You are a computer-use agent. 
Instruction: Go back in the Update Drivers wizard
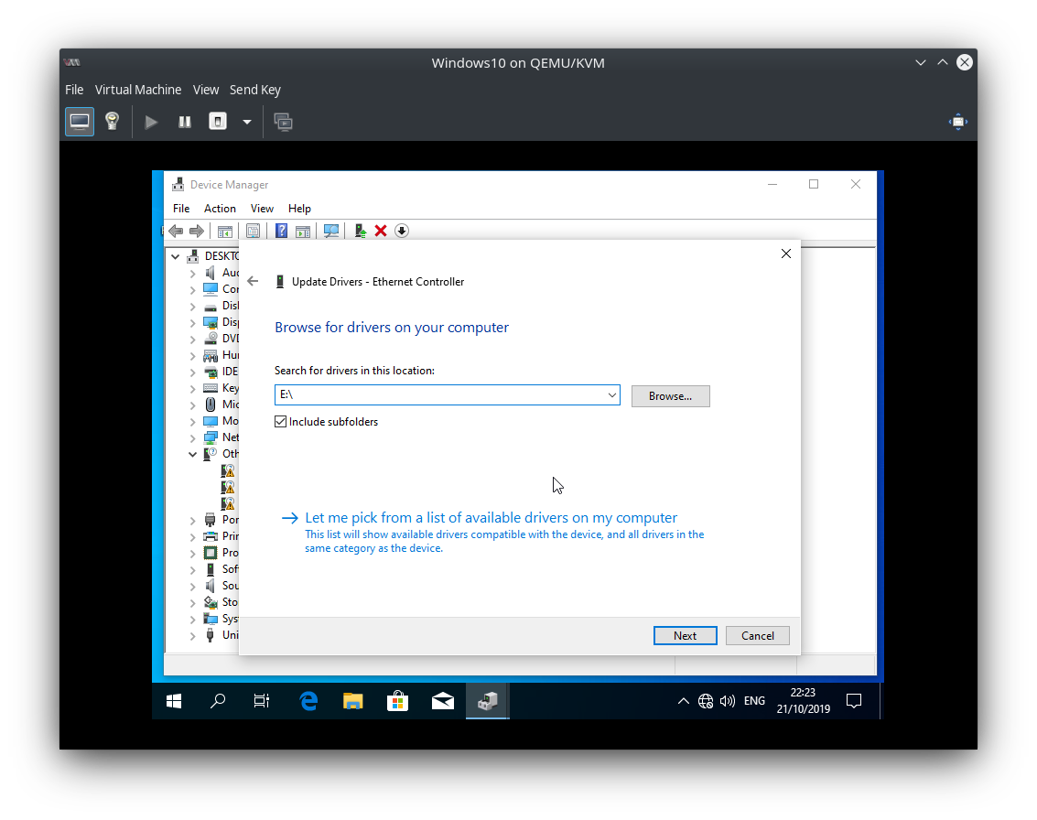(253, 281)
